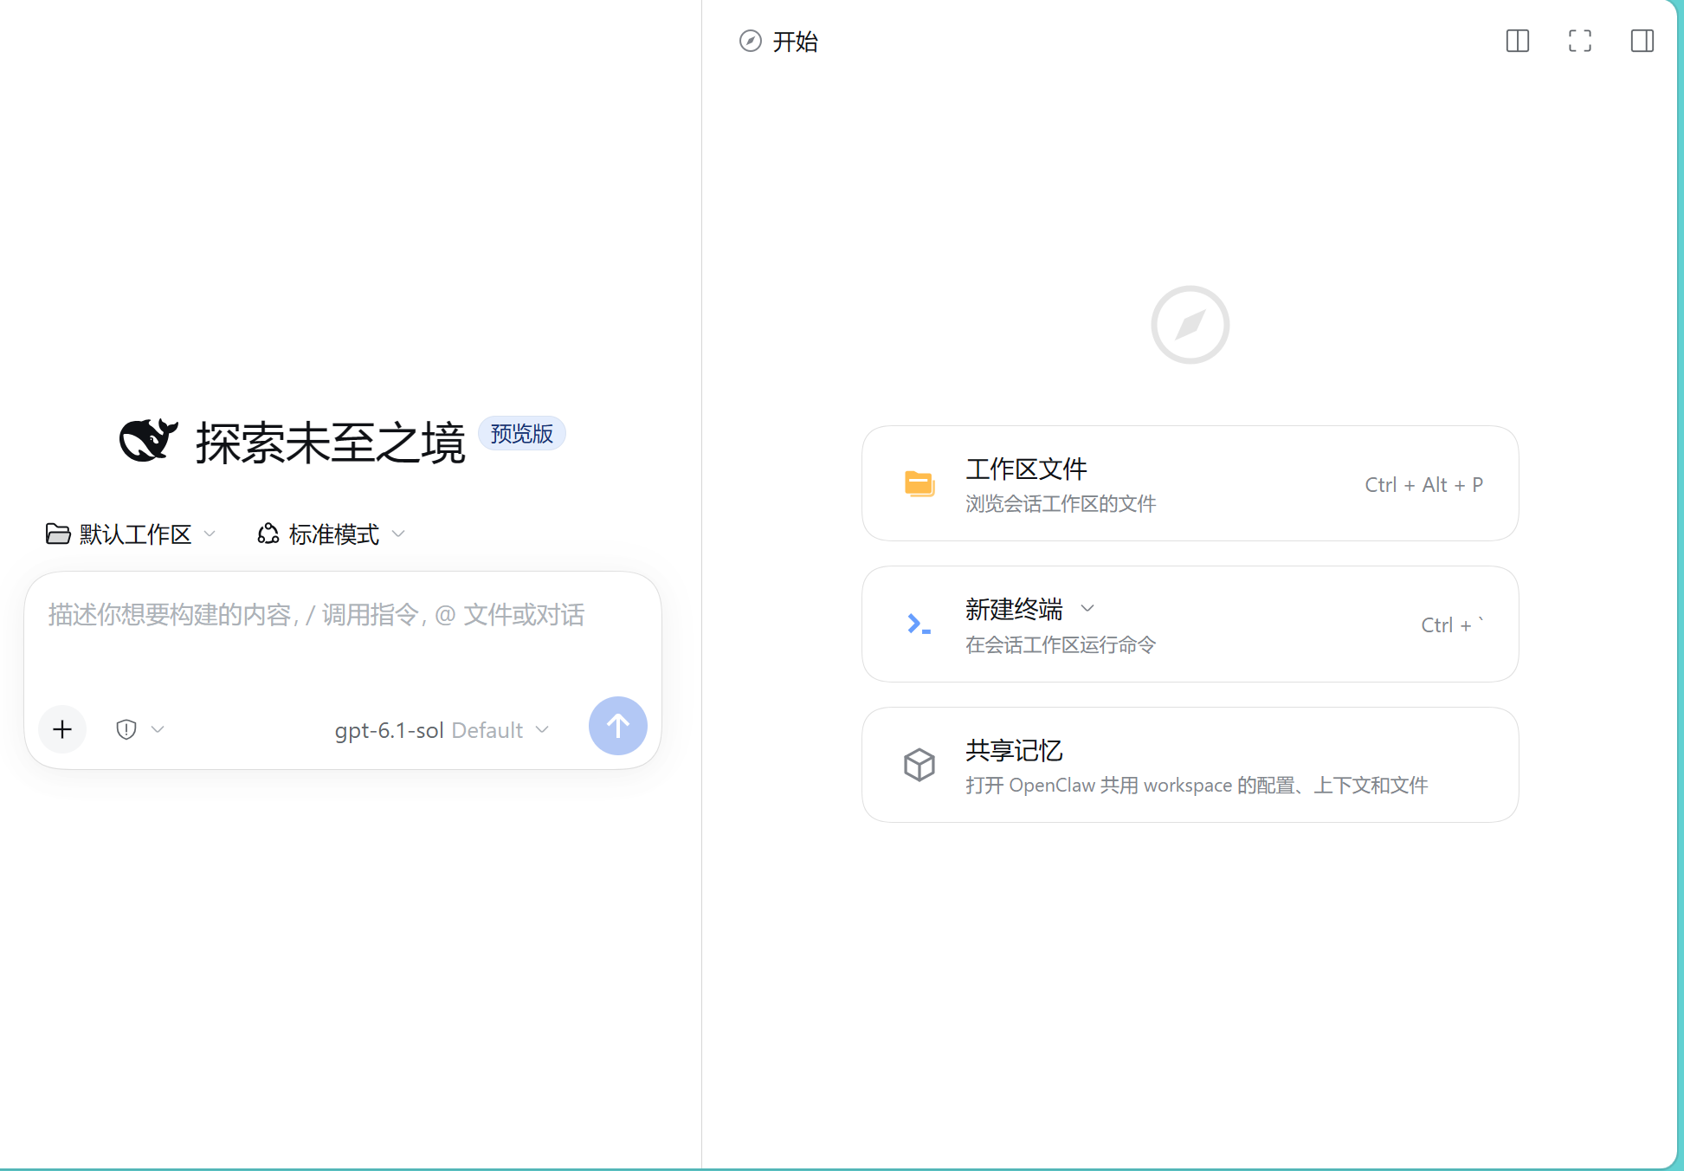Send the prompt with the blue arrow button
Image resolution: width=1684 pixels, height=1171 pixels.
(618, 726)
